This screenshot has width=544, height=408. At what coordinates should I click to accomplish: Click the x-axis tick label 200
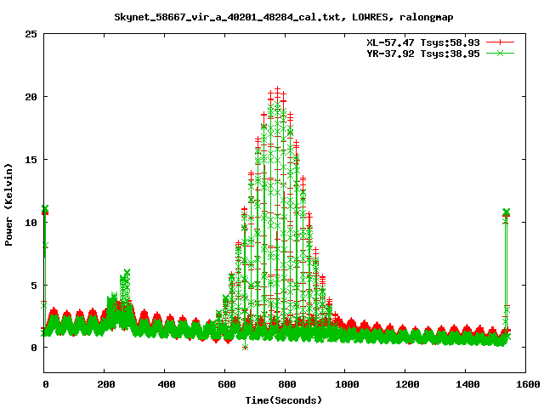point(105,384)
